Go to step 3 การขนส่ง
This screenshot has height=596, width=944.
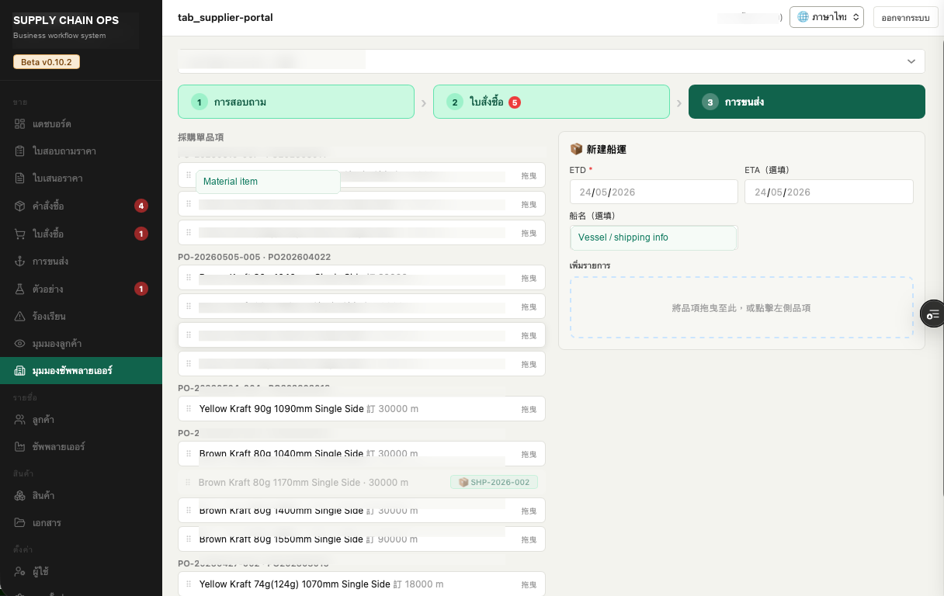pos(807,102)
